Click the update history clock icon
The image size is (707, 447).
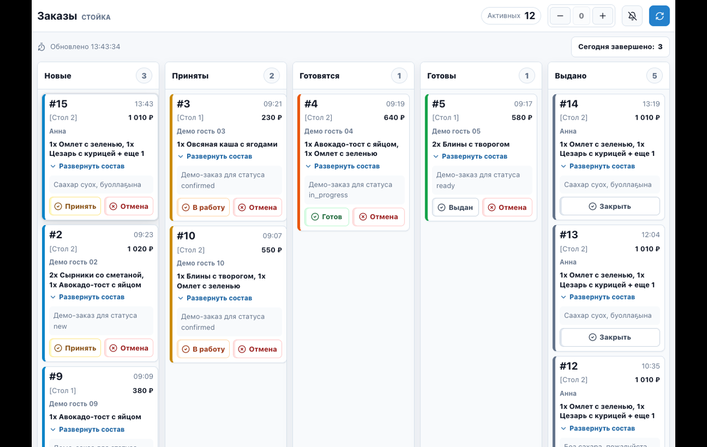click(x=42, y=47)
